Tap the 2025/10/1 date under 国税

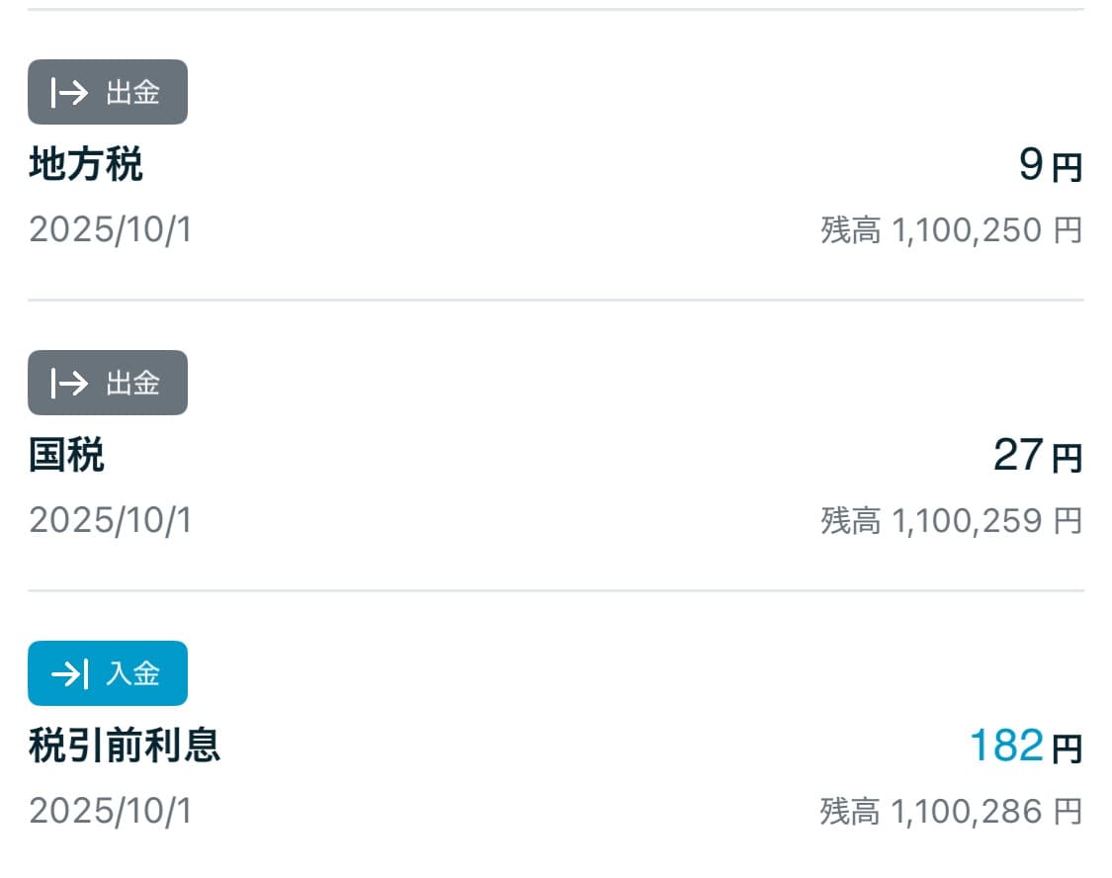tap(110, 520)
